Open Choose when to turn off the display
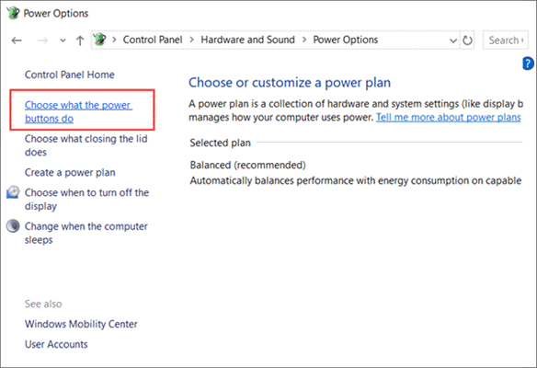Image resolution: width=537 pixels, height=368 pixels. point(86,200)
